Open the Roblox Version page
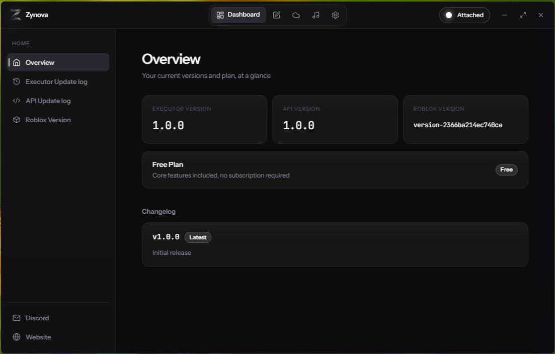 (58, 120)
